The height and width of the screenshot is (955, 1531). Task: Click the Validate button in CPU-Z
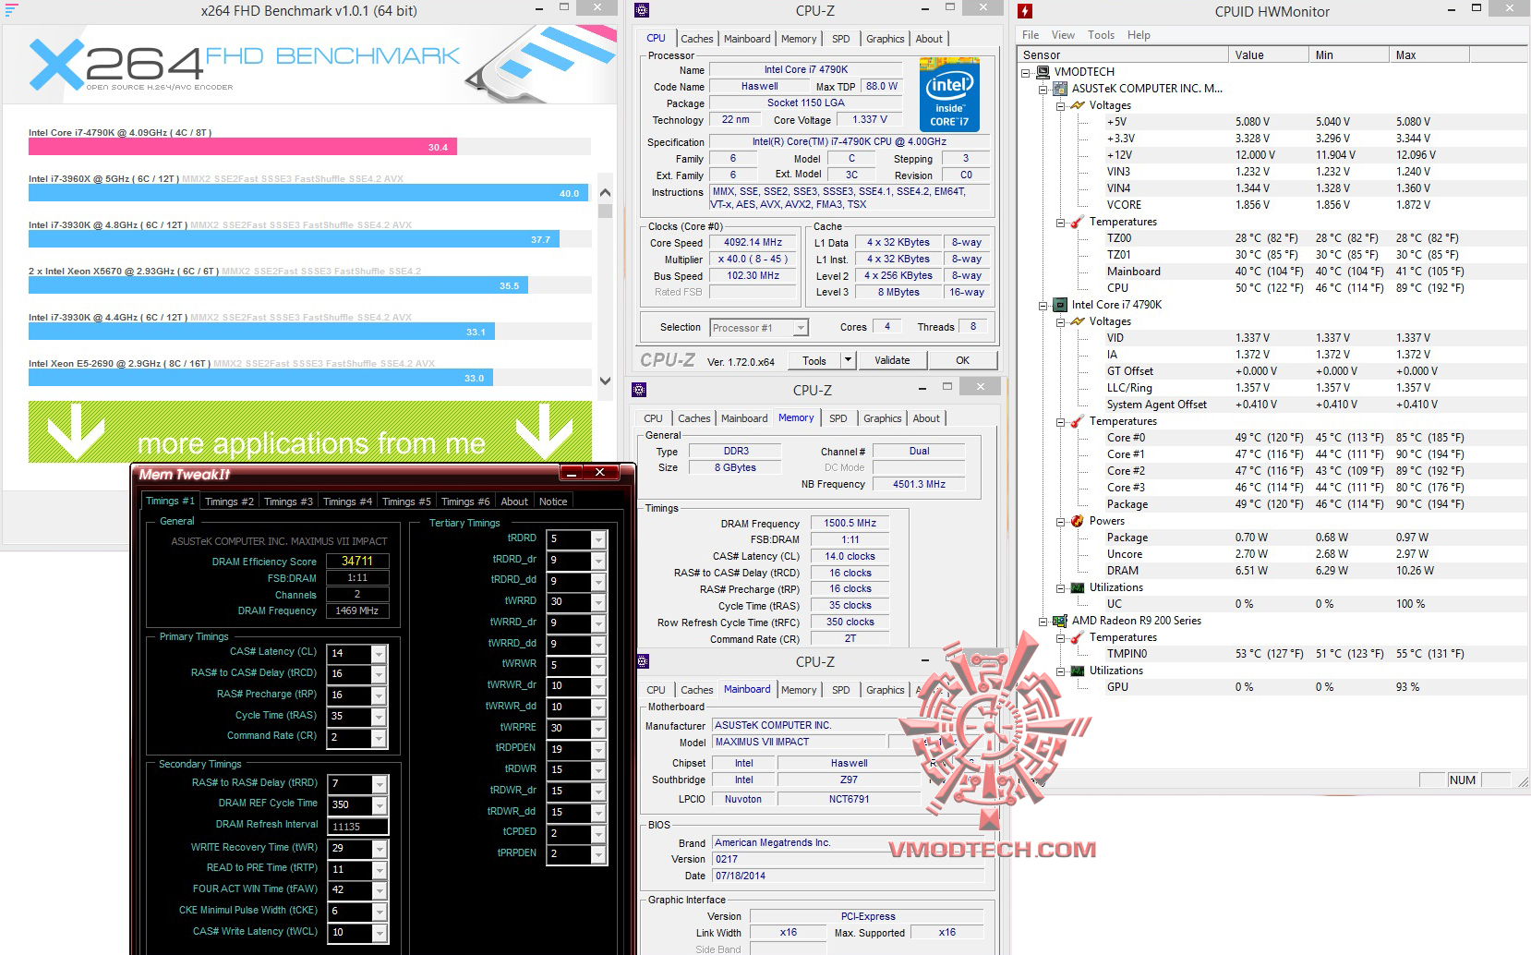pyautogui.click(x=892, y=360)
